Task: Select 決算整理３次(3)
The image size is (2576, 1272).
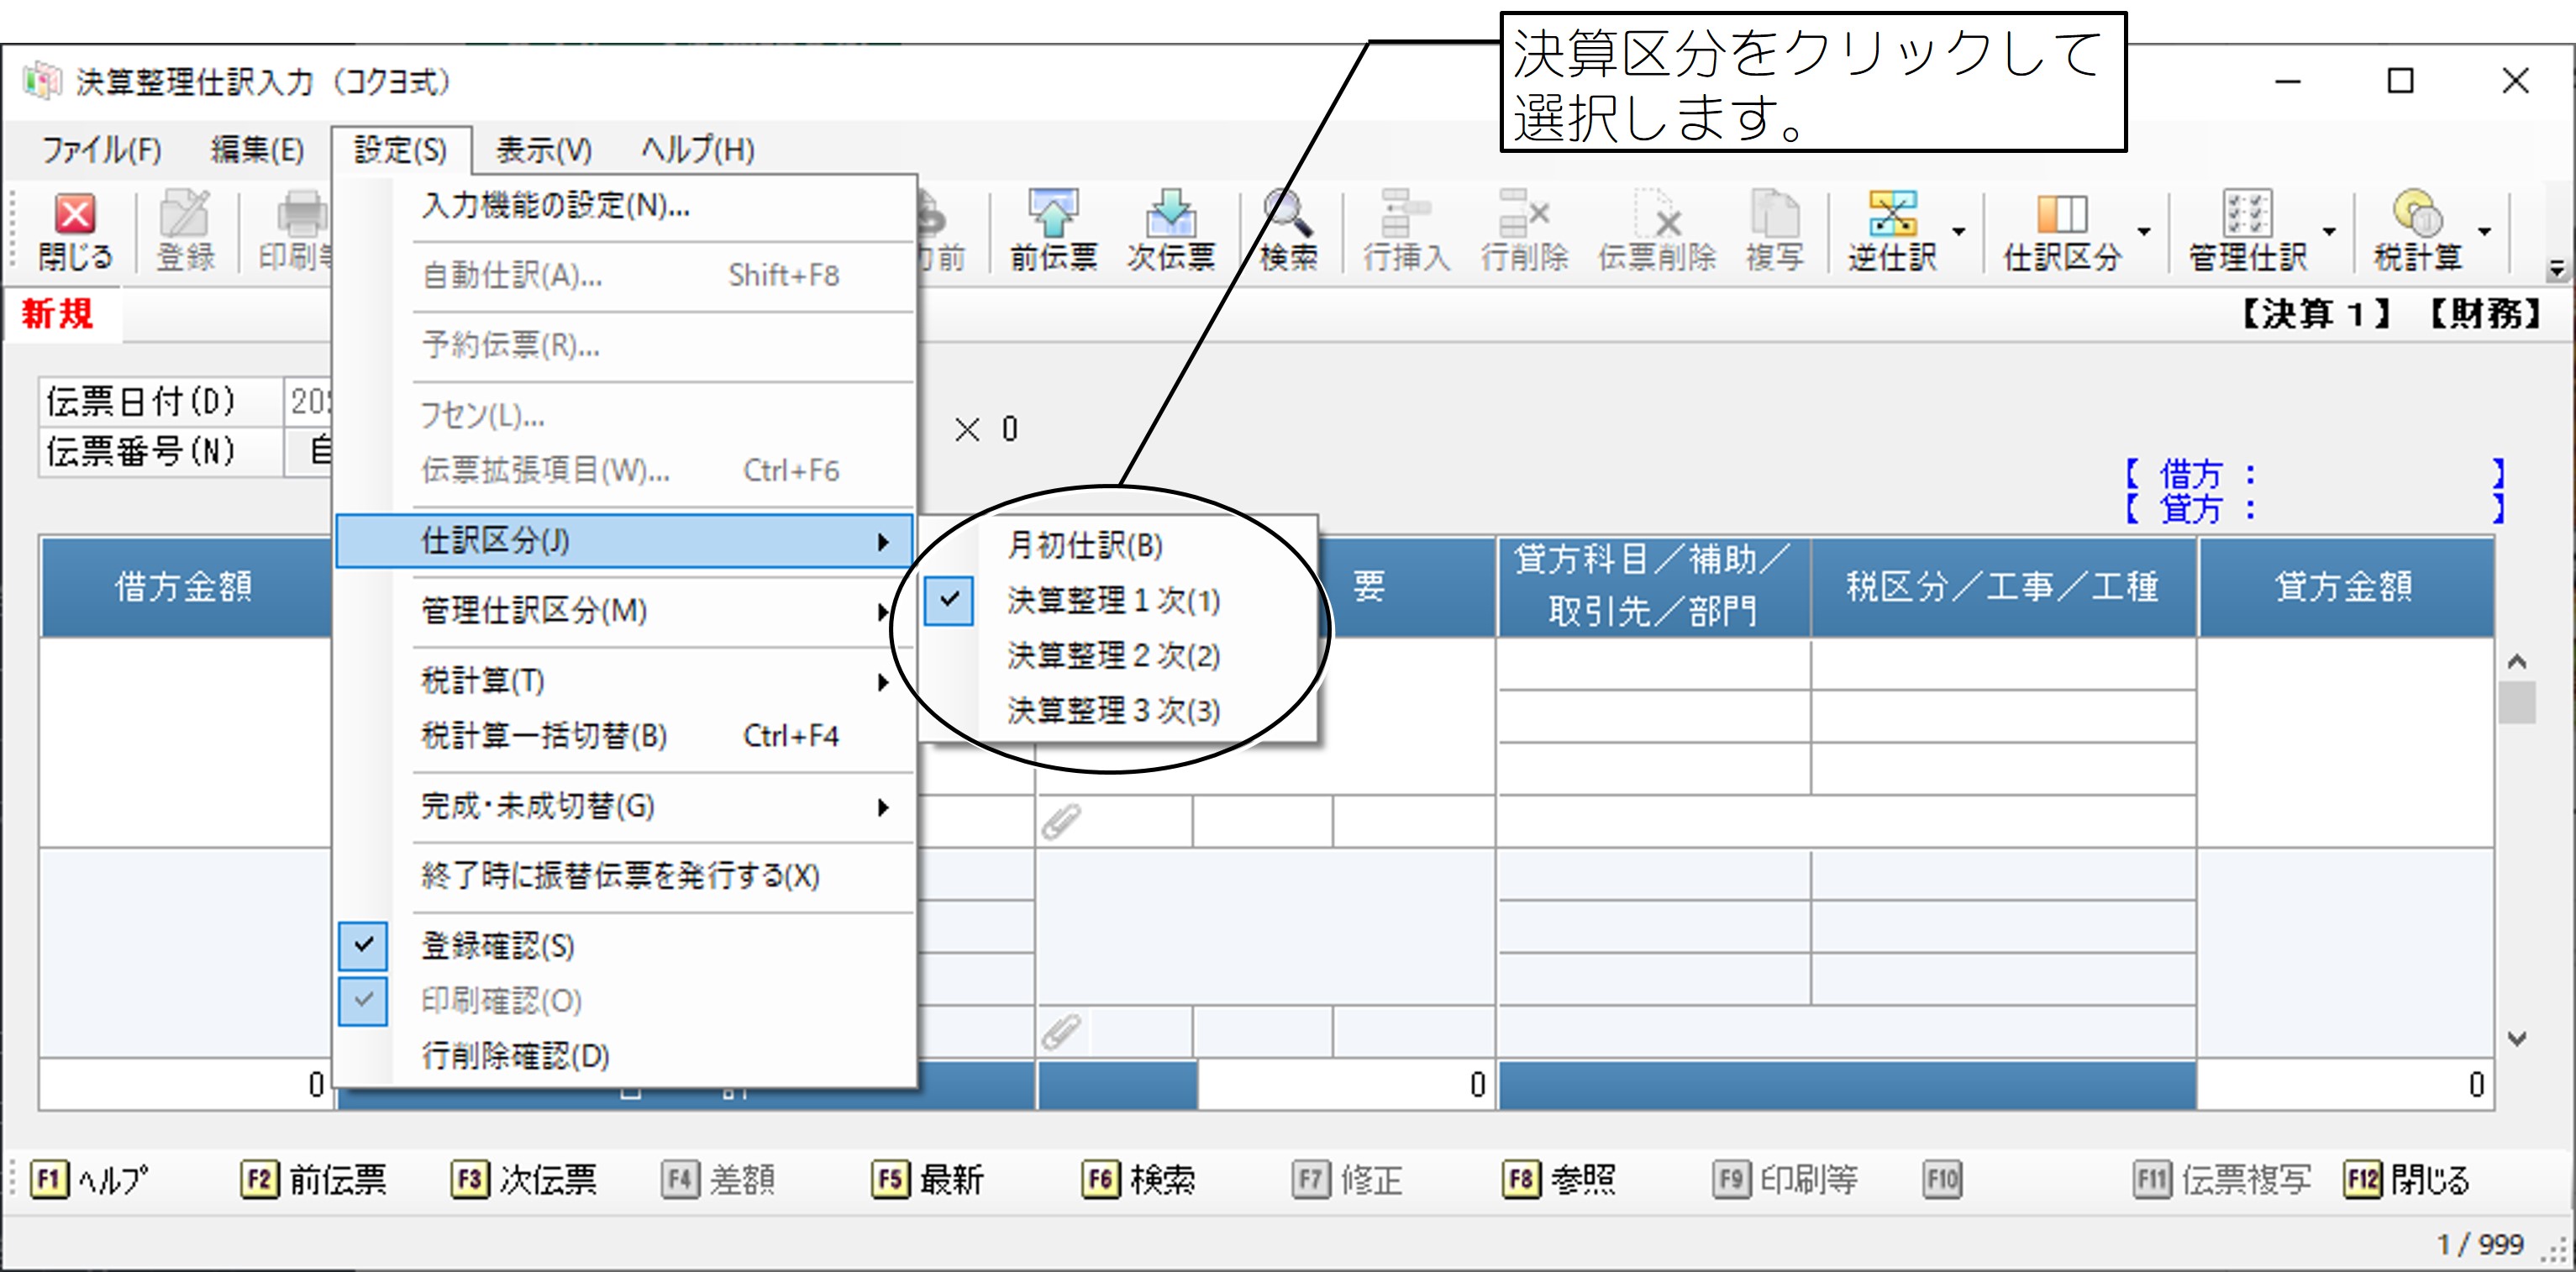Action: (1118, 711)
